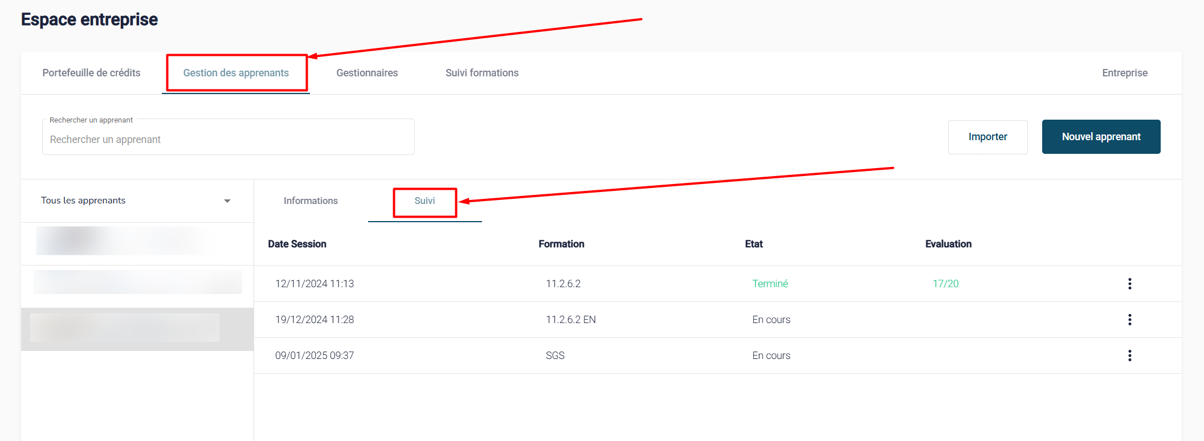Click the Terminé status of first session

[x=770, y=284]
